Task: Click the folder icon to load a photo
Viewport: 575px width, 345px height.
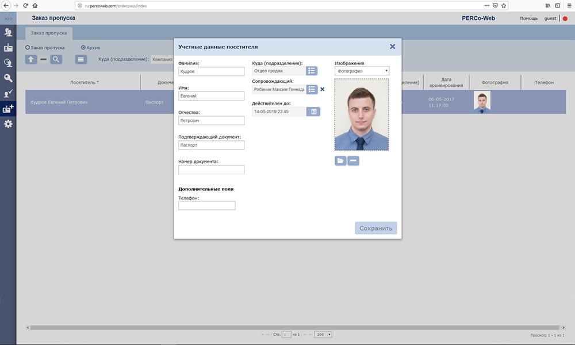Action: pyautogui.click(x=340, y=161)
